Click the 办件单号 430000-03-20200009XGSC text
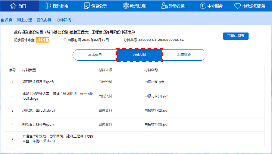The height and width of the screenshot is (154, 272). click(154, 40)
